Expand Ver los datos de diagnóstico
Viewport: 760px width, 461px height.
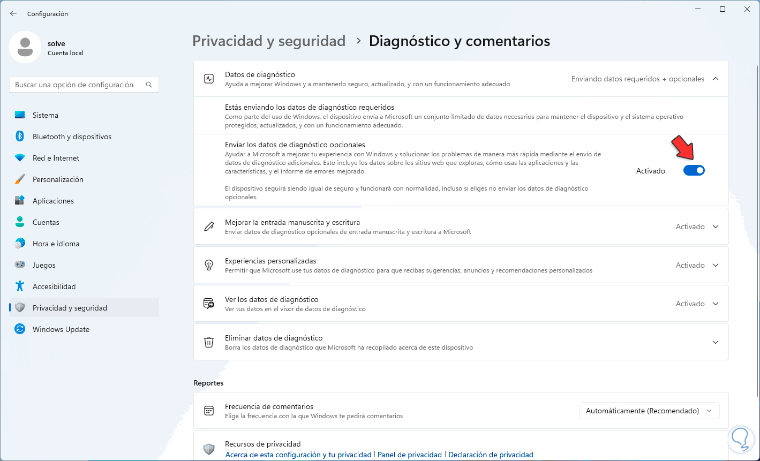click(716, 304)
